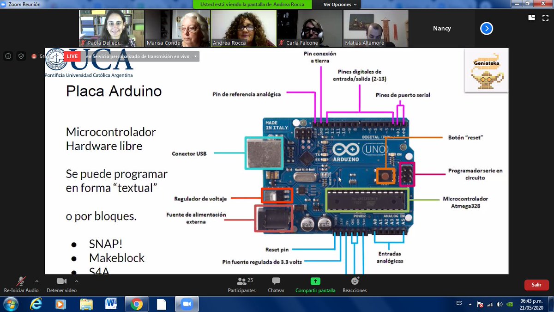This screenshot has width=554, height=312.
Task: Click 'Pin fuente regulada de 3.3 volts' label
Action: 262,262
